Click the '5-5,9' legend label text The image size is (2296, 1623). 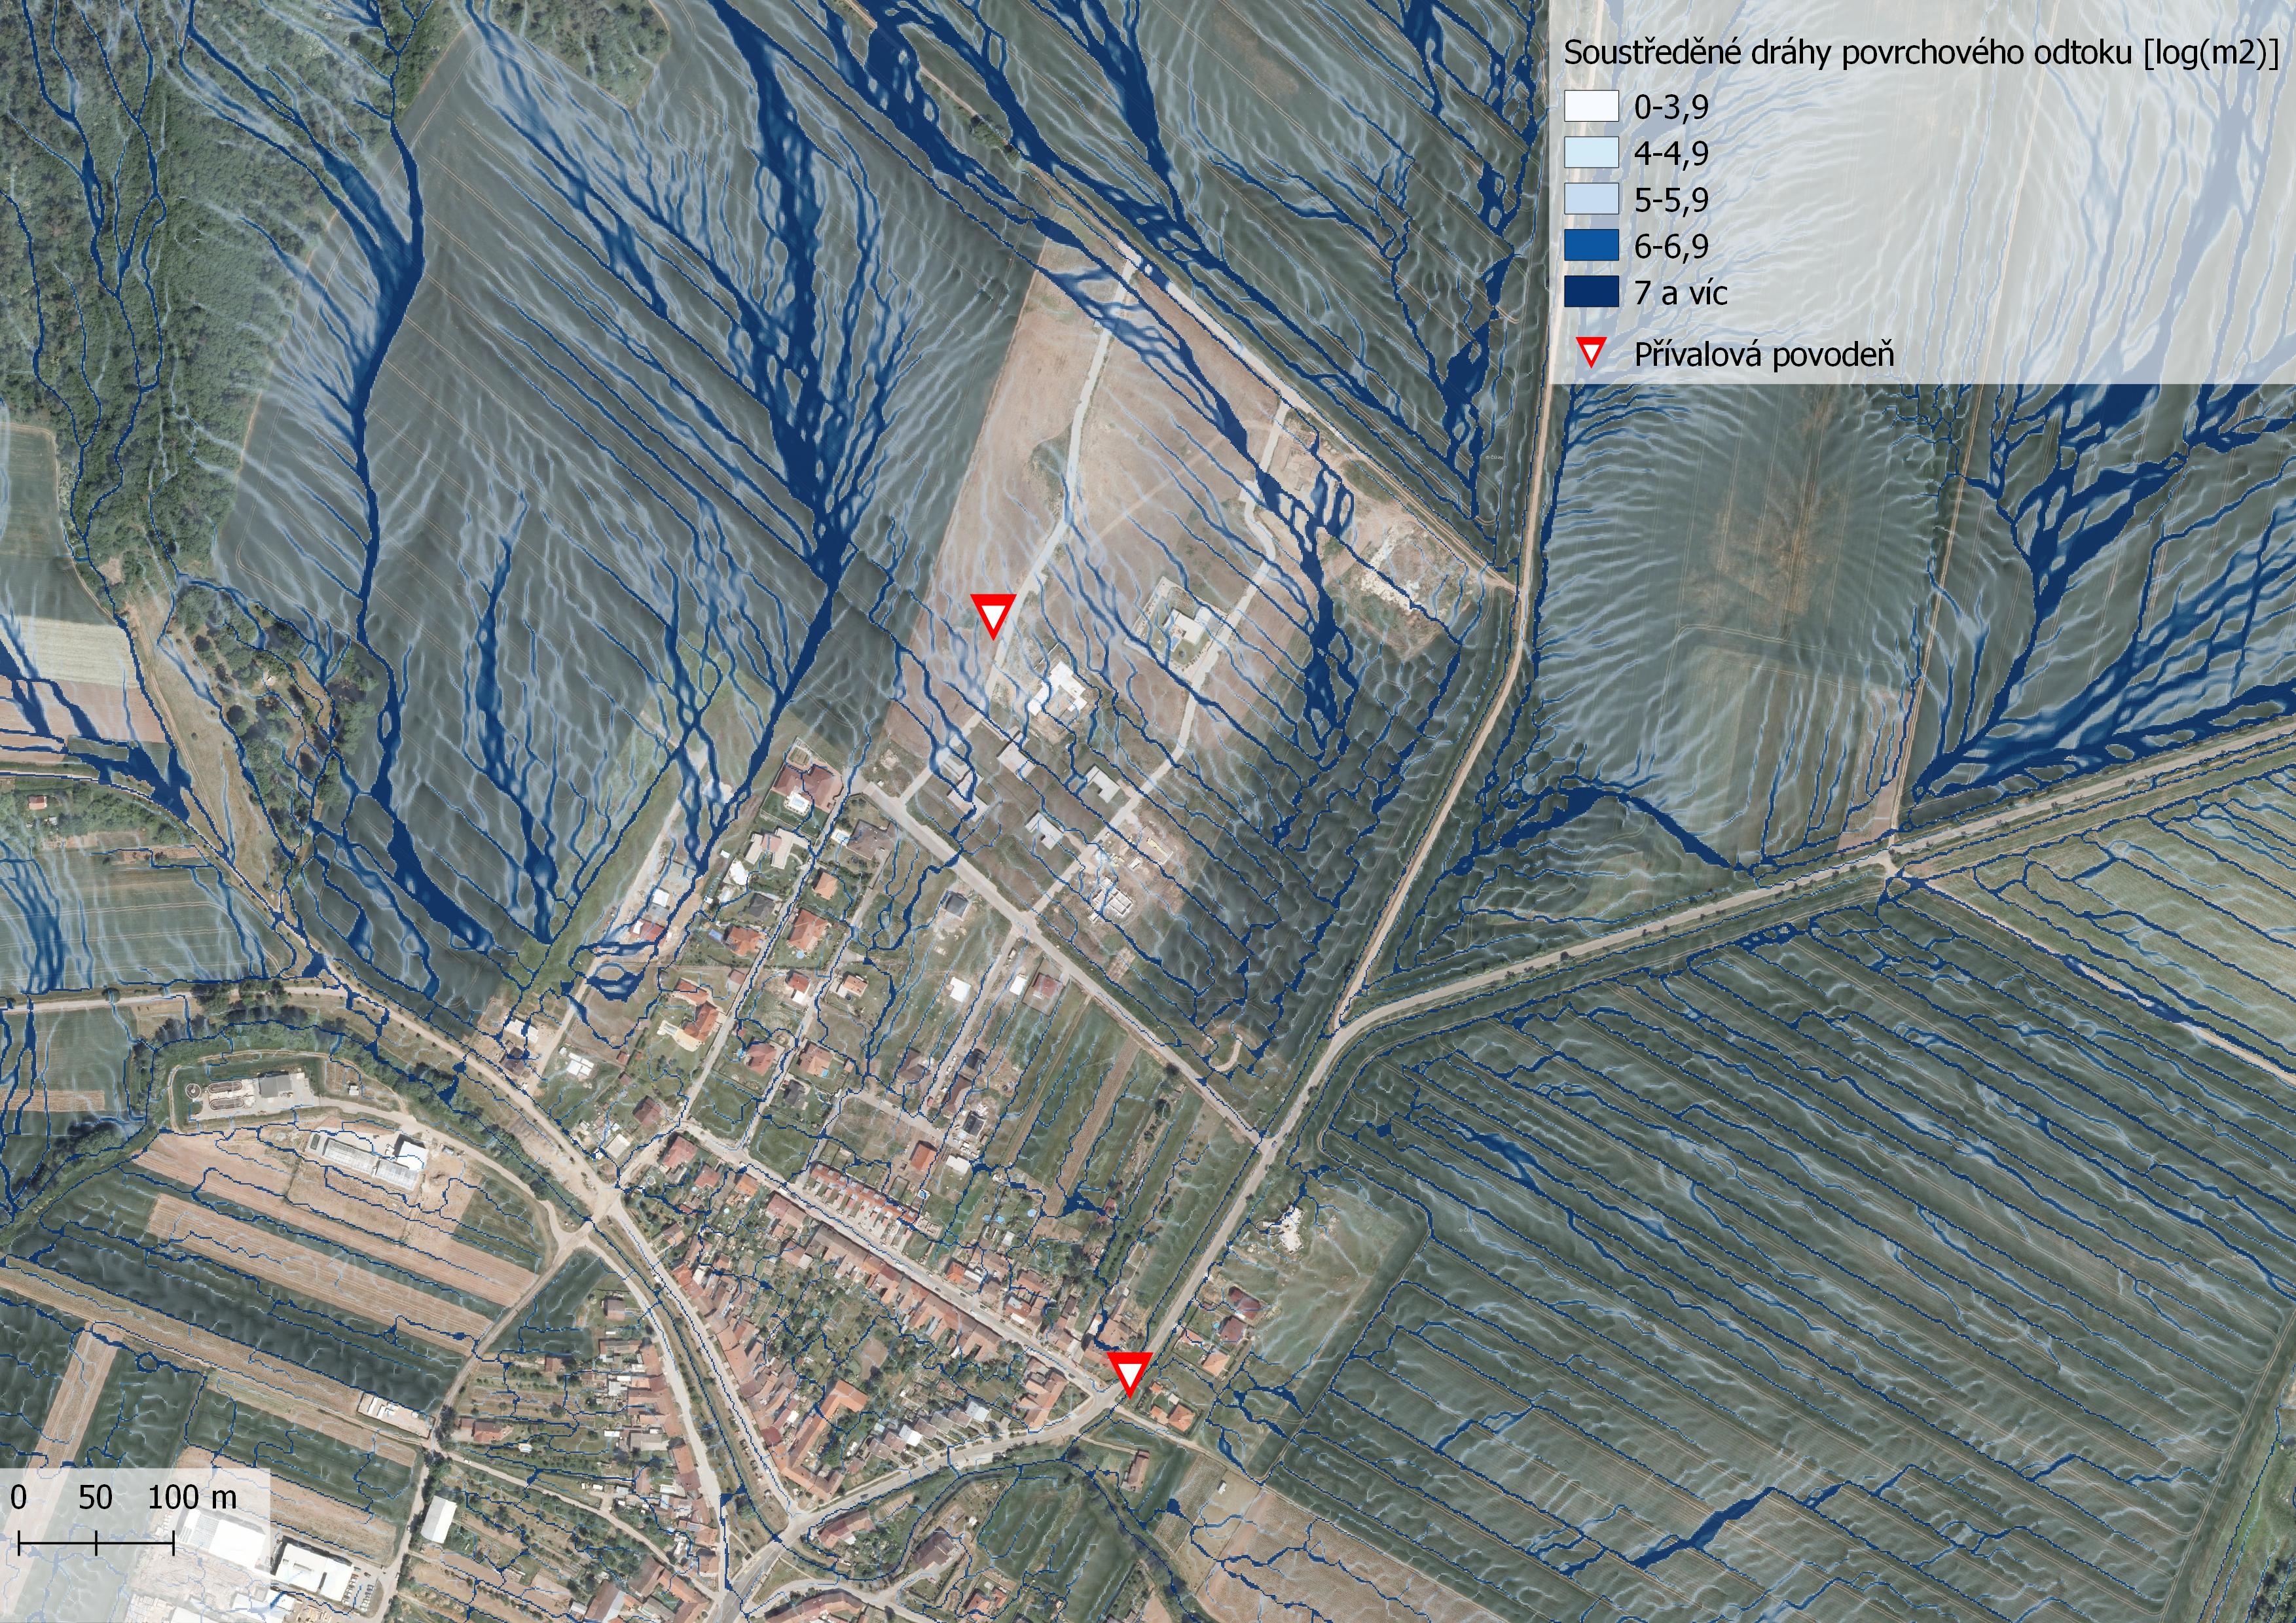[1671, 200]
